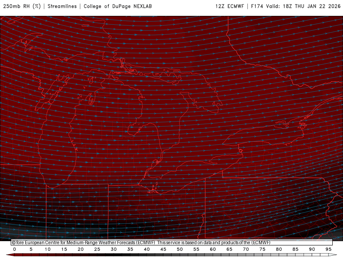
Task: Click the "Valid: 18Z THU JAN 22 2026" text
Action: click(x=303, y=6)
